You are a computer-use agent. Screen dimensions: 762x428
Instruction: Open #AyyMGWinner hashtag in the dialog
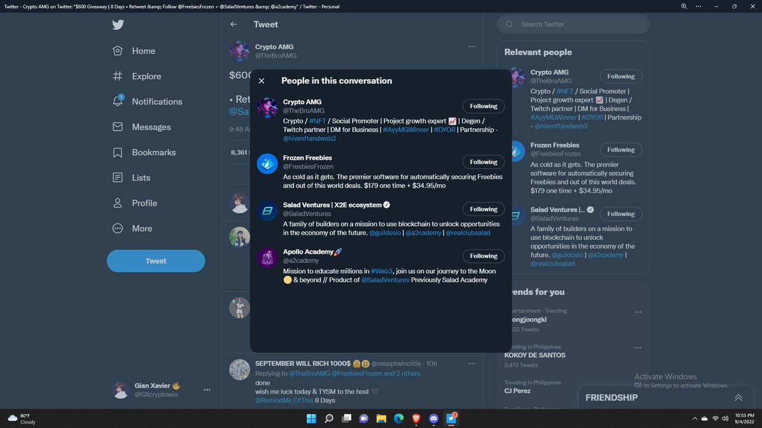point(406,129)
